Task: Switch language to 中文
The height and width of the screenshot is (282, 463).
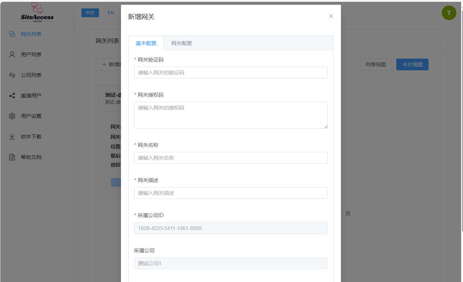Action: click(x=90, y=13)
